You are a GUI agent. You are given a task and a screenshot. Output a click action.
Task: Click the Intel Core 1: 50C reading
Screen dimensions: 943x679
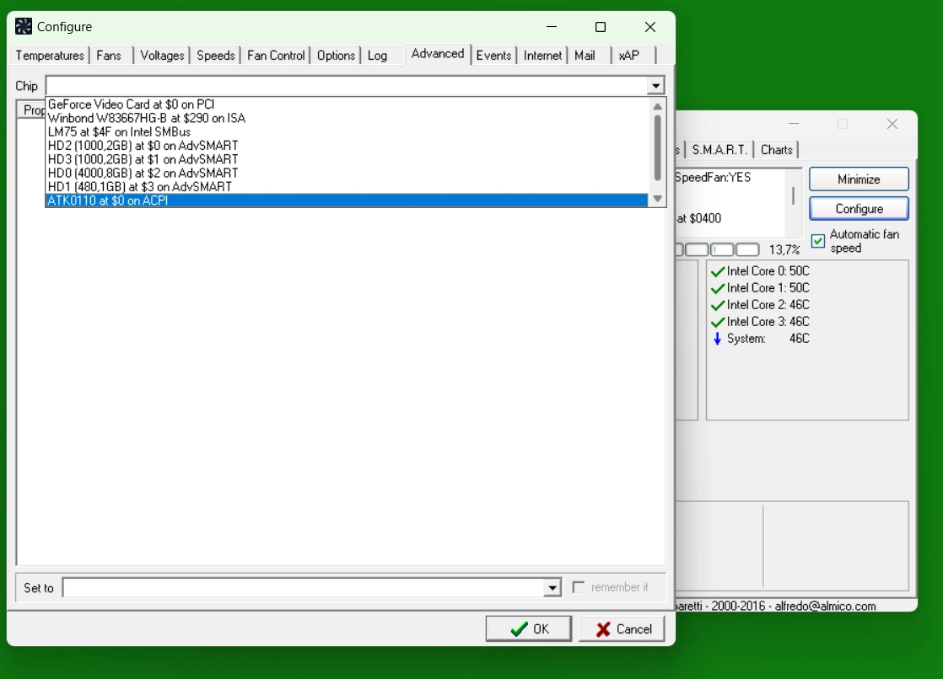coord(768,288)
